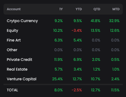
Task: Open the Fine Art account row
Action: pyautogui.click(x=63, y=40)
